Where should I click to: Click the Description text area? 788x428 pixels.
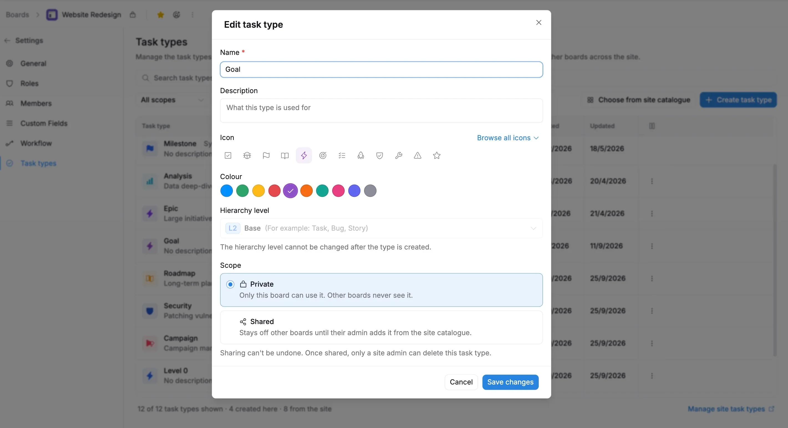381,110
